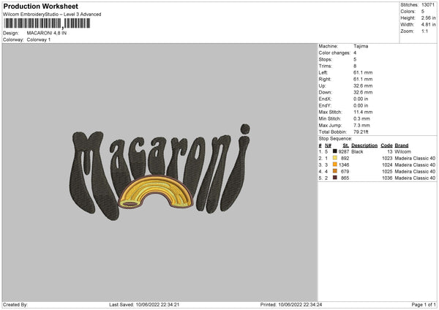
Task: Click the yellow swatch beside 892 stitches
Action: 334,158
